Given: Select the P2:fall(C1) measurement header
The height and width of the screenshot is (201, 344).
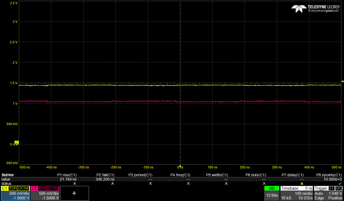Looking at the screenshot, I should click(x=105, y=175).
